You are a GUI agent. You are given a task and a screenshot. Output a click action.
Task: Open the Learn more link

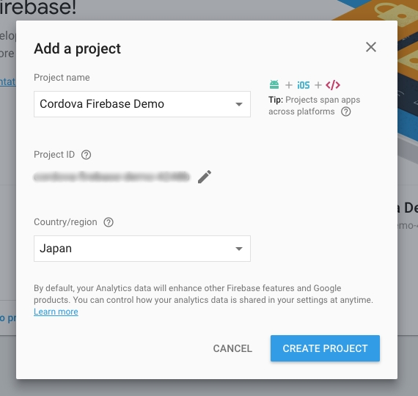tap(56, 312)
